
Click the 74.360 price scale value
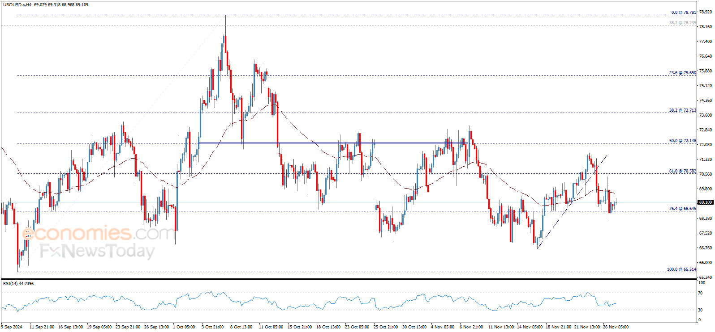[706, 101]
